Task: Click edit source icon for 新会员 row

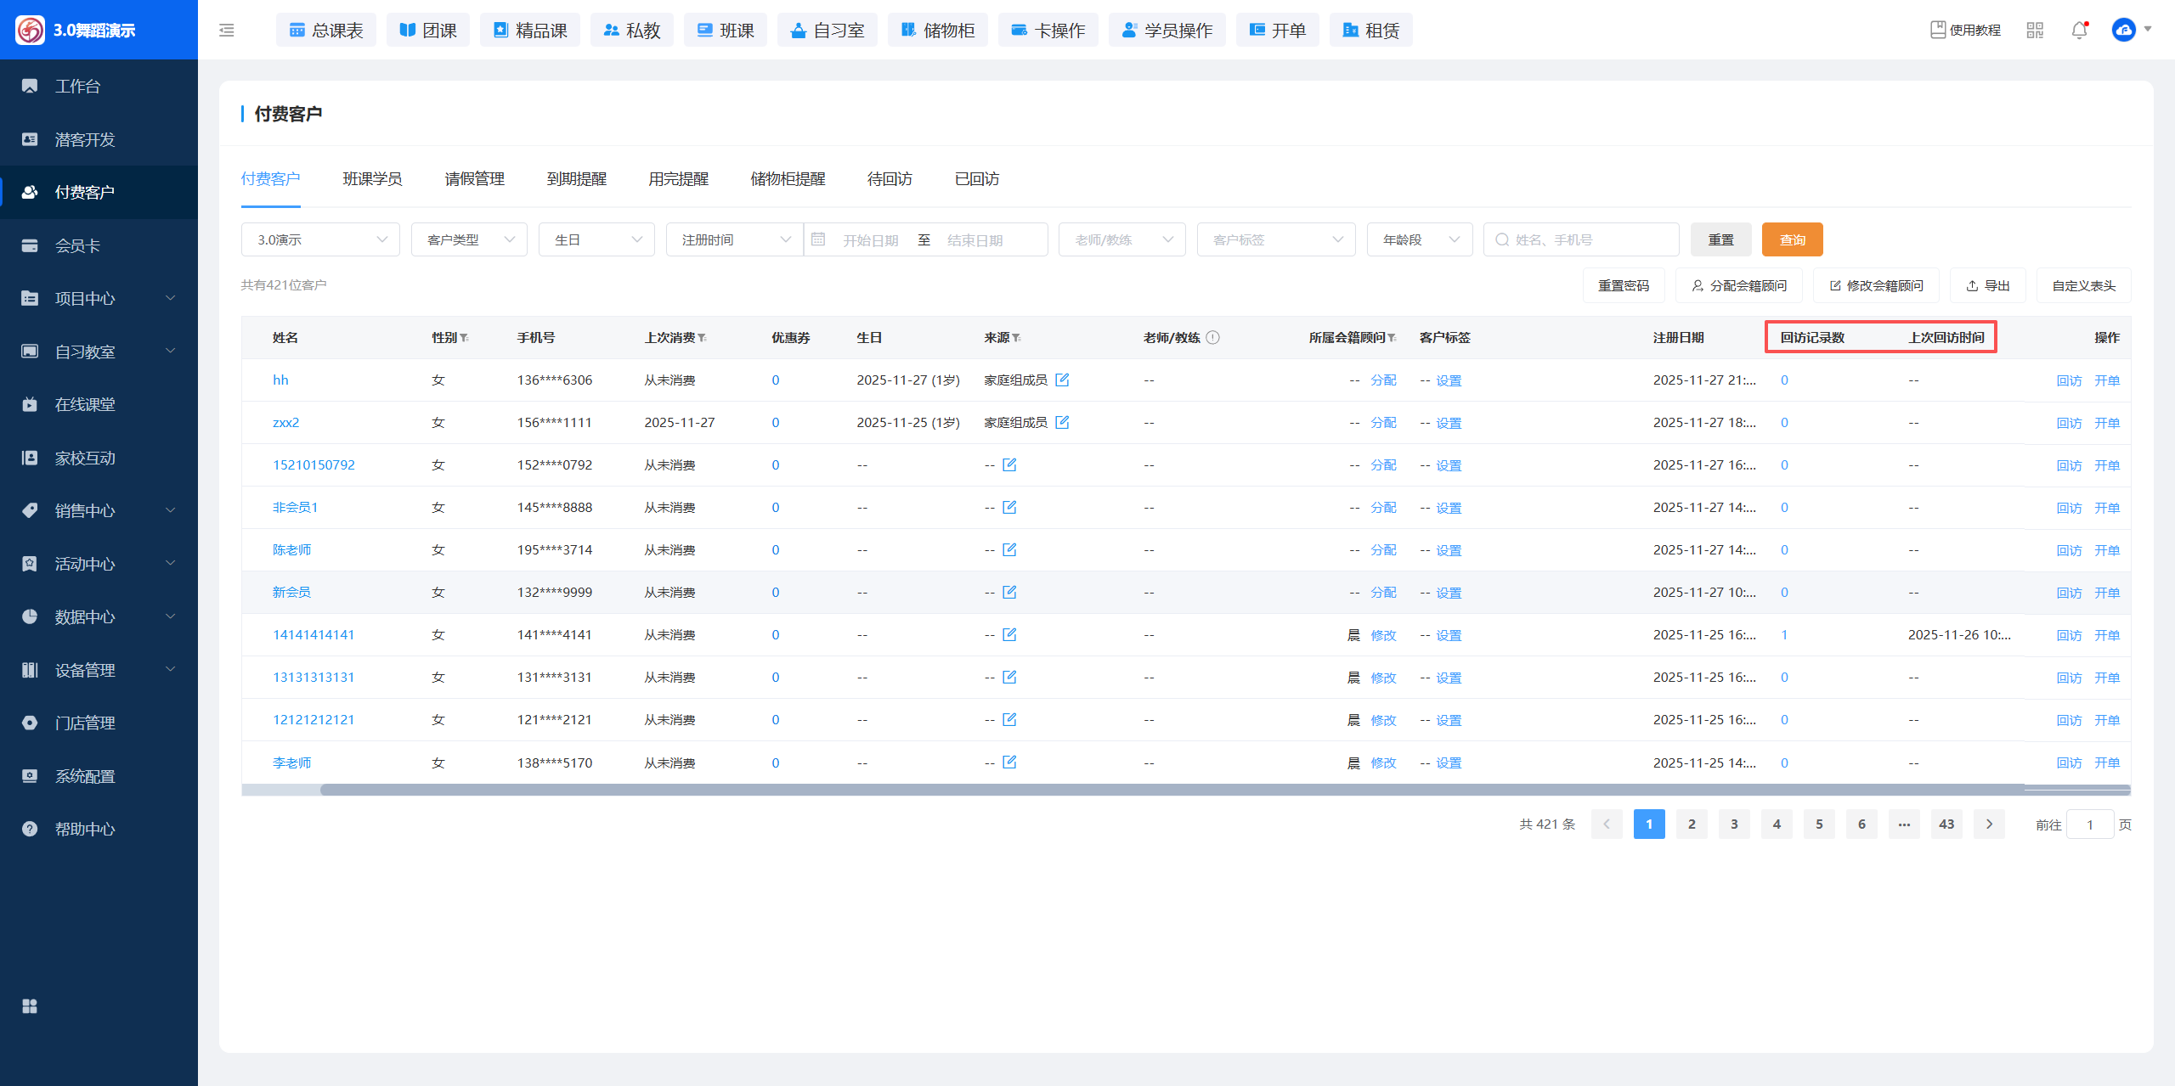Action: (x=1009, y=592)
